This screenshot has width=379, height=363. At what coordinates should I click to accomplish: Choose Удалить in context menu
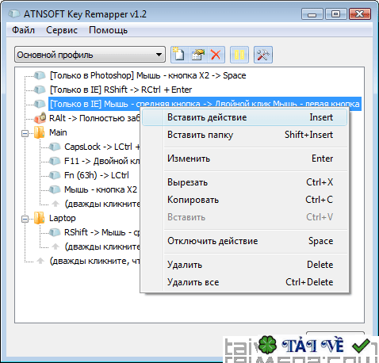(244, 265)
